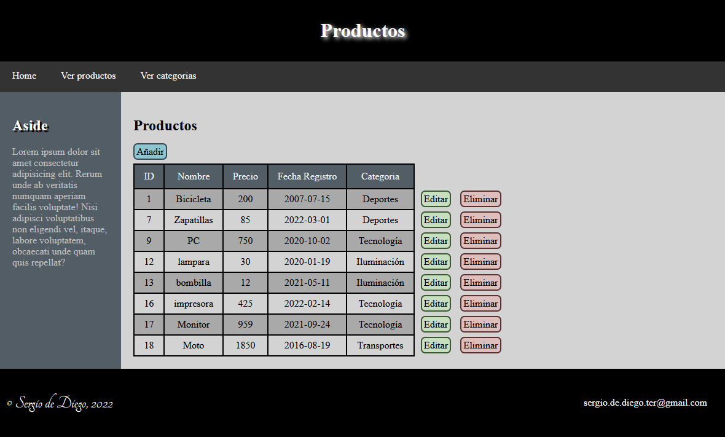
Task: Delete the lampara entry
Action: 480,262
